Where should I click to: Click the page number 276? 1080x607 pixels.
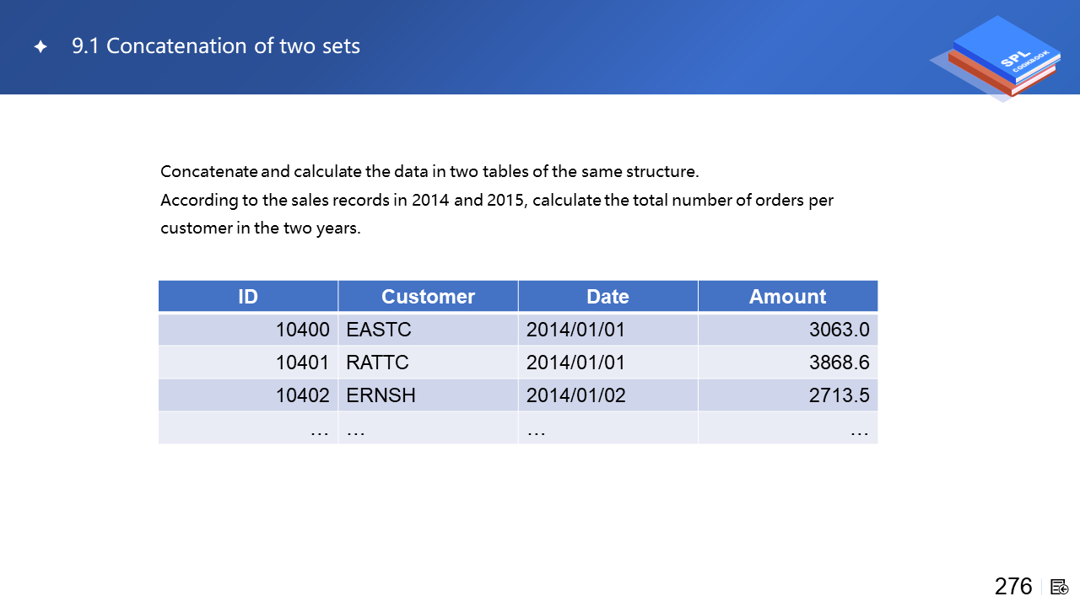[1012, 587]
